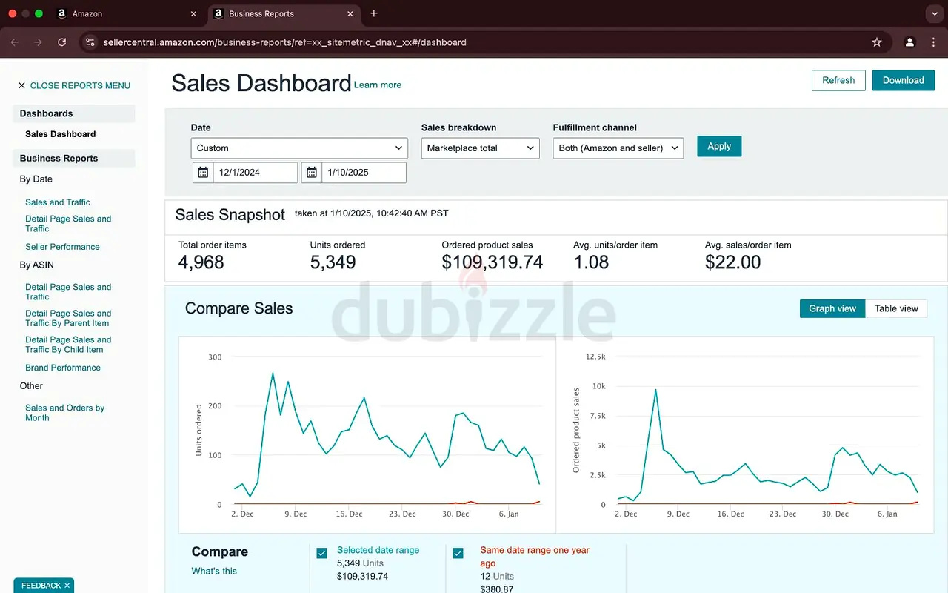Close the Amazon browser tab
This screenshot has height=593, width=948.
[x=193, y=13]
